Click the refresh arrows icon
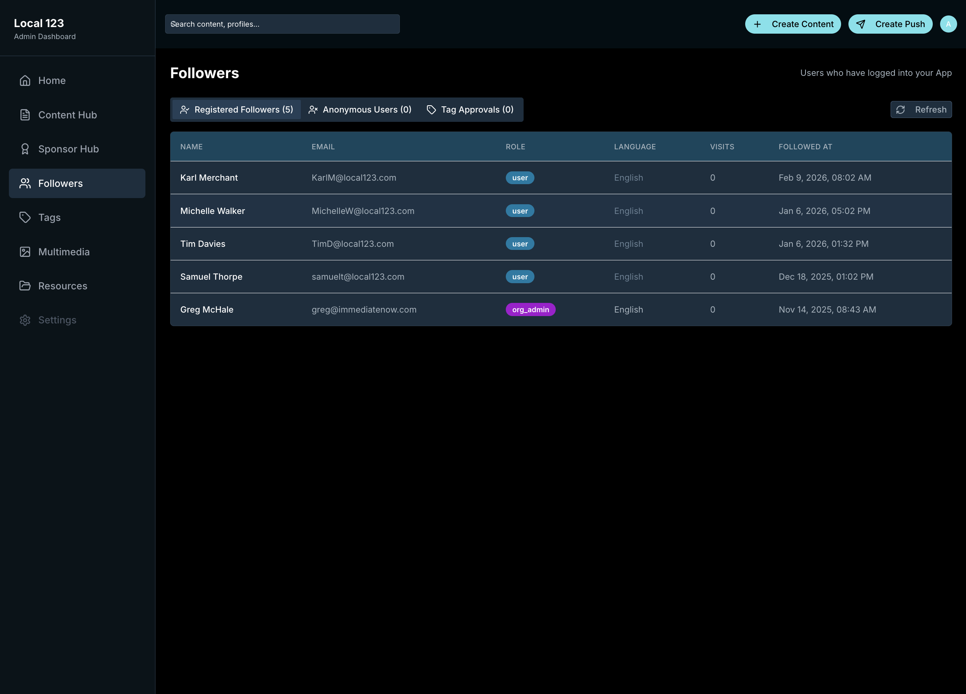Screen dimensions: 966x694 900,110
